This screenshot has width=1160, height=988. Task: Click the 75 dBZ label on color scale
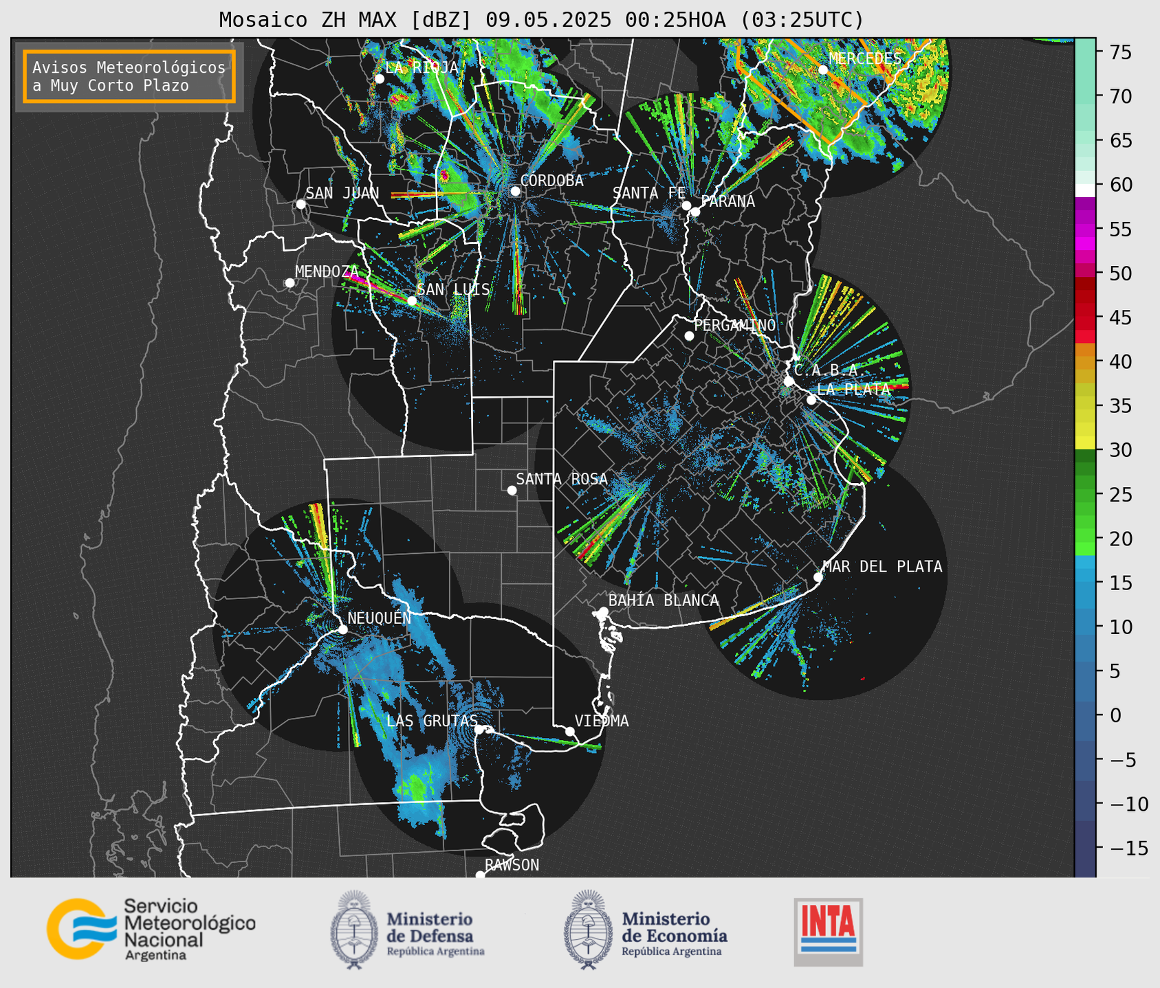(x=1120, y=52)
